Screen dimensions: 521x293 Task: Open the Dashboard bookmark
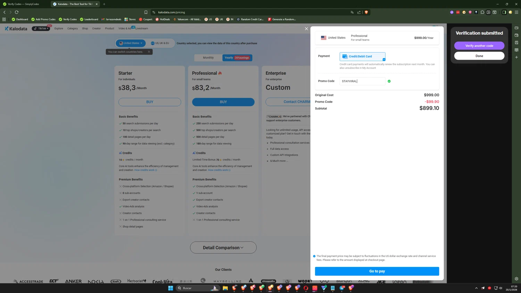click(x=20, y=19)
